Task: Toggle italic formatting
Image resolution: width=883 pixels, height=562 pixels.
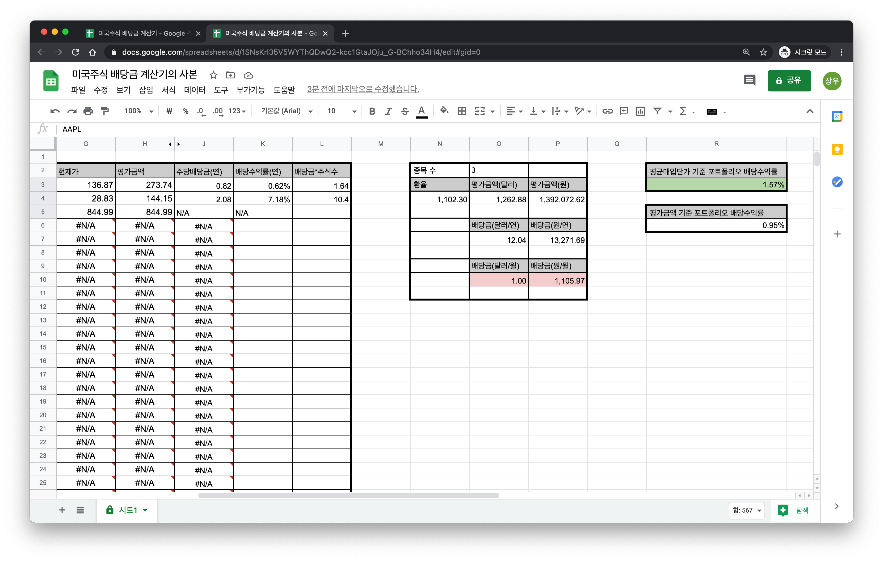Action: [x=388, y=111]
